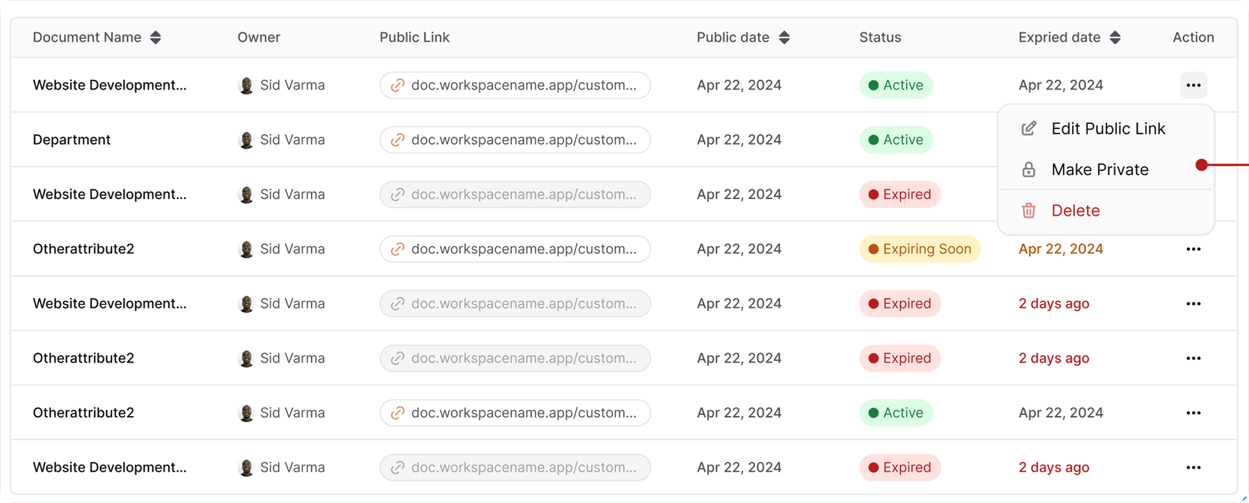The height and width of the screenshot is (503, 1249).
Task: Click Active badge in Otherattribute2 row
Action: (896, 413)
